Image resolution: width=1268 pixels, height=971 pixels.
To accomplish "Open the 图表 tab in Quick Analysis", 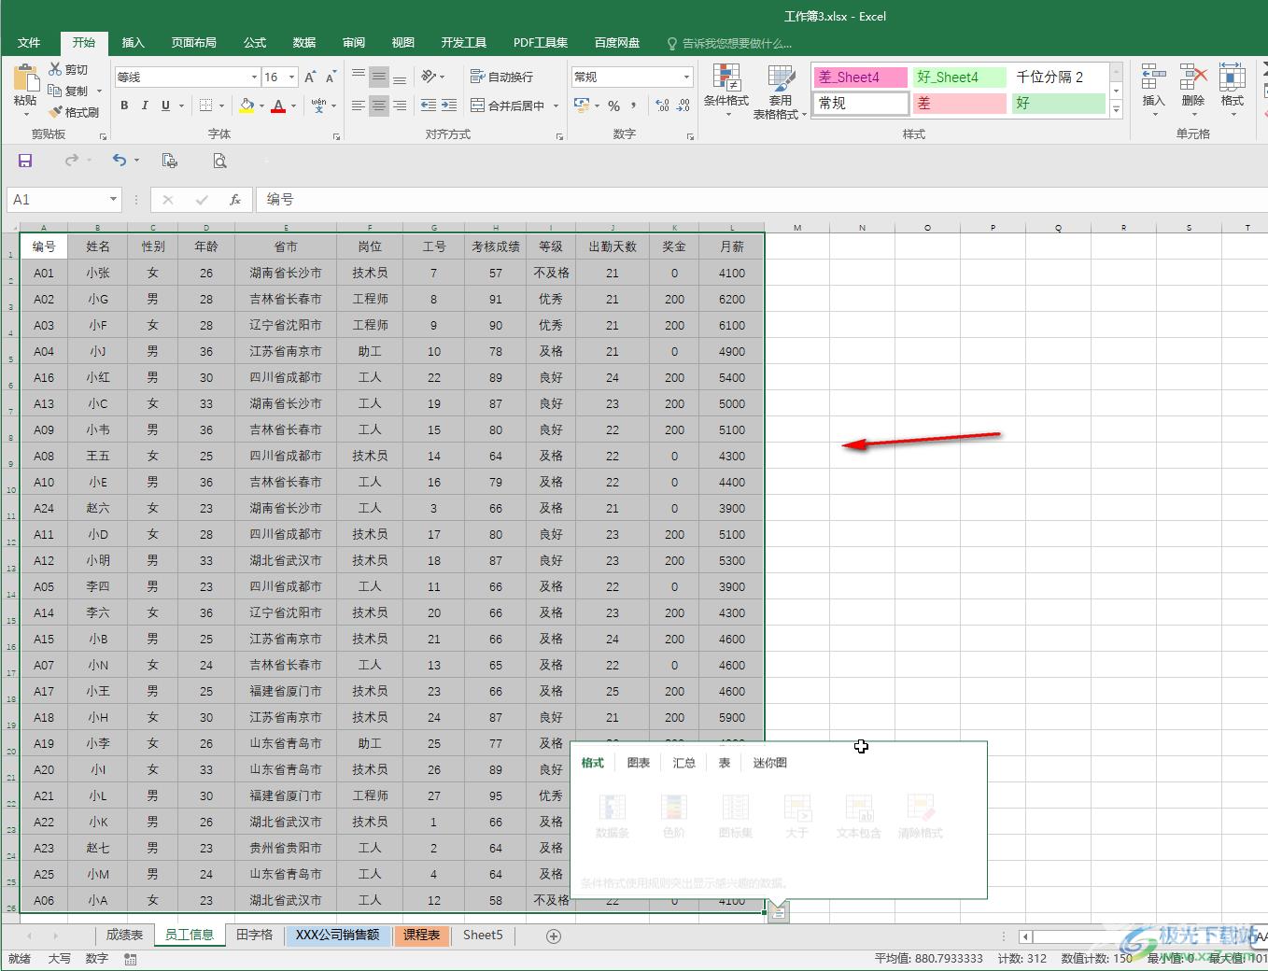I will [x=639, y=763].
